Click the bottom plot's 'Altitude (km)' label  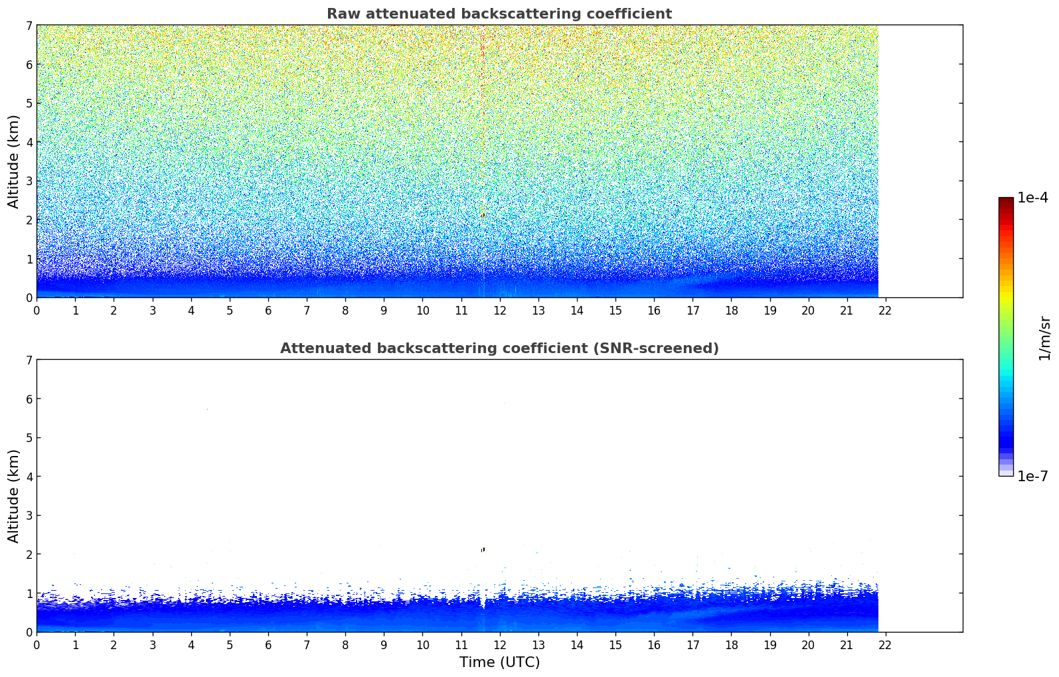[14, 496]
